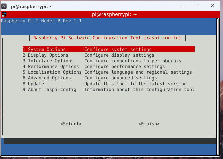Minimize the pi@raspberrypi terminal window
The height and width of the screenshot is (159, 223).
click(182, 6)
